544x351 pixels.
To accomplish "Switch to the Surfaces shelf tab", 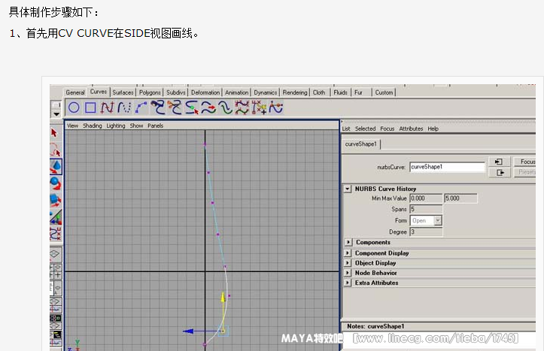I will (123, 92).
